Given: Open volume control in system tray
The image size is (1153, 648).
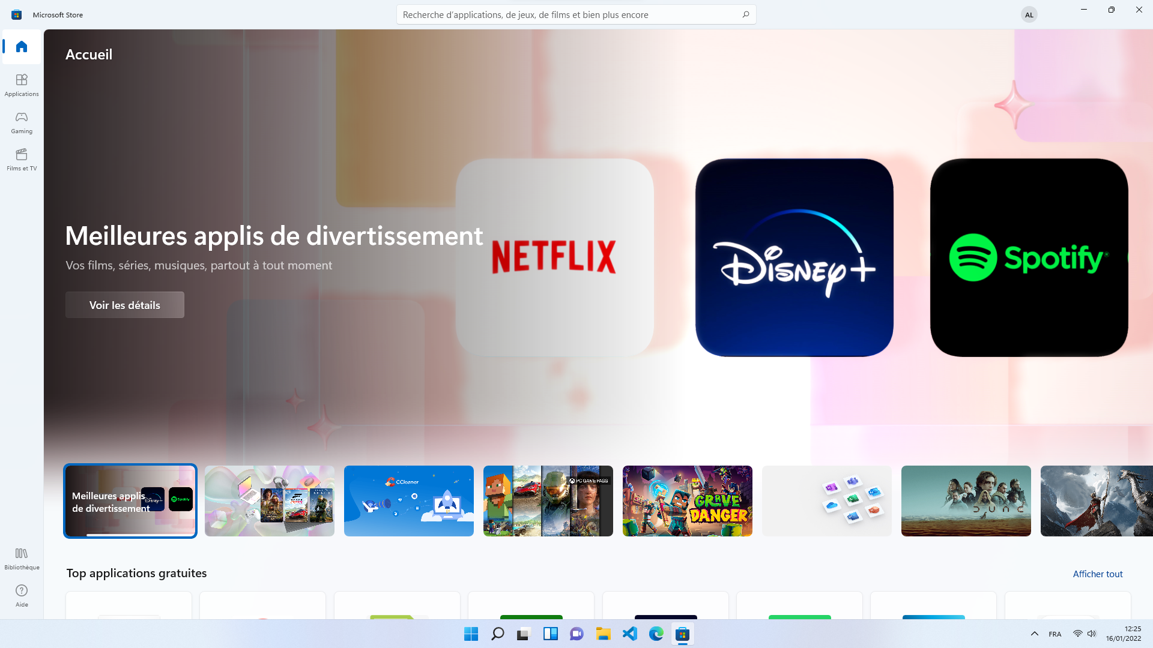Looking at the screenshot, I should [x=1092, y=634].
